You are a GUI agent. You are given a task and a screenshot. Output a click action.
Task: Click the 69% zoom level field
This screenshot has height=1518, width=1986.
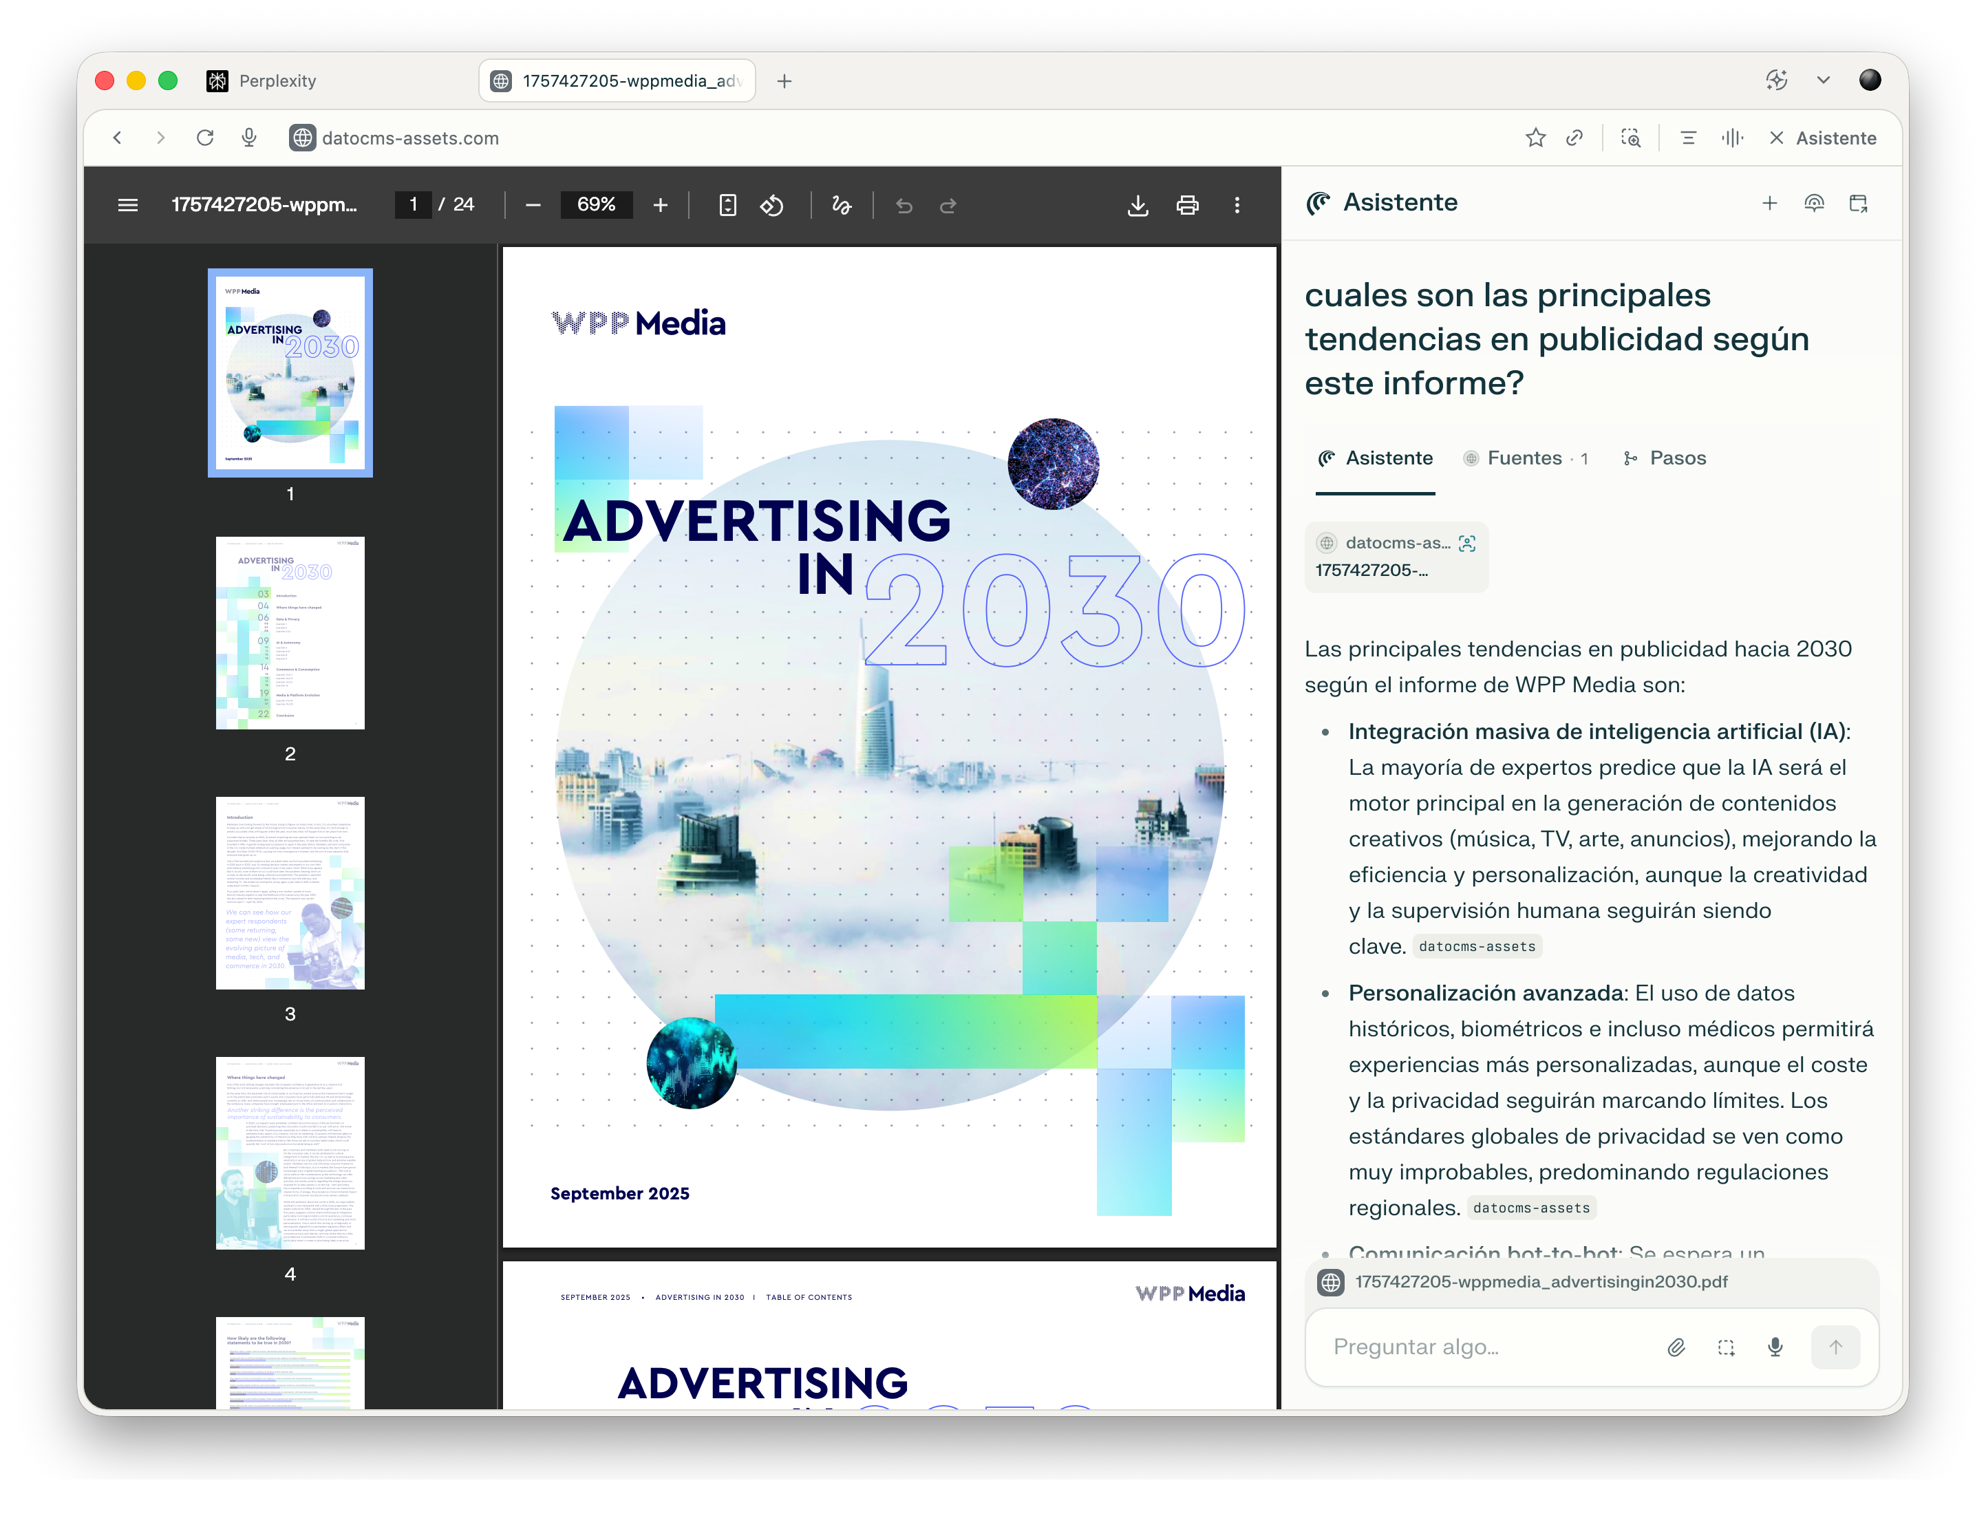coord(597,205)
